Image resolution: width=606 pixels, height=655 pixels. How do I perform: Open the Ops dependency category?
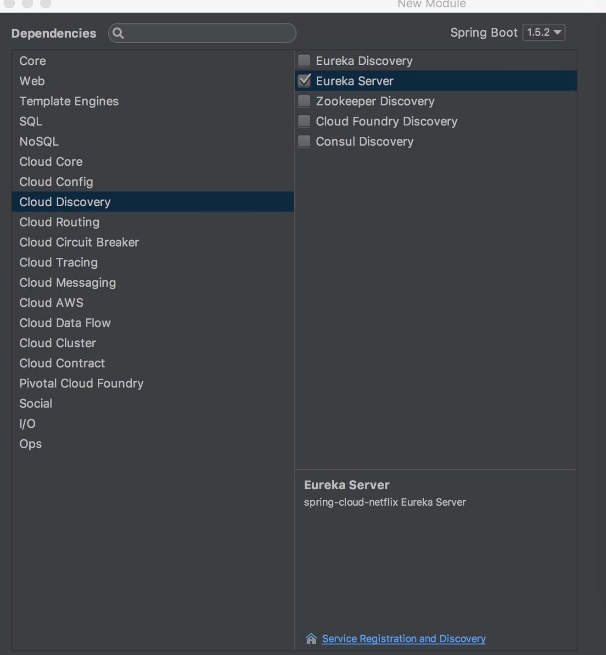click(x=30, y=444)
